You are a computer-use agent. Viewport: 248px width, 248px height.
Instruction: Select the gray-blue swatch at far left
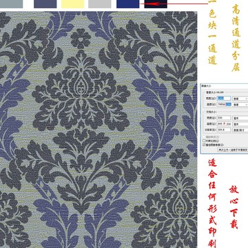tap(11, 4)
